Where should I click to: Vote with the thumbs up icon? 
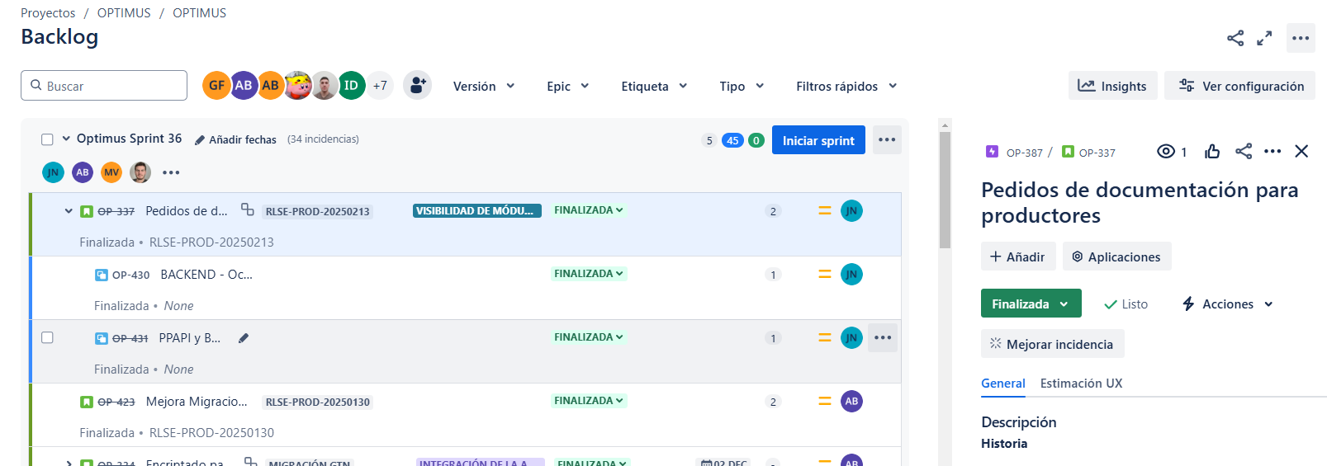[1212, 151]
